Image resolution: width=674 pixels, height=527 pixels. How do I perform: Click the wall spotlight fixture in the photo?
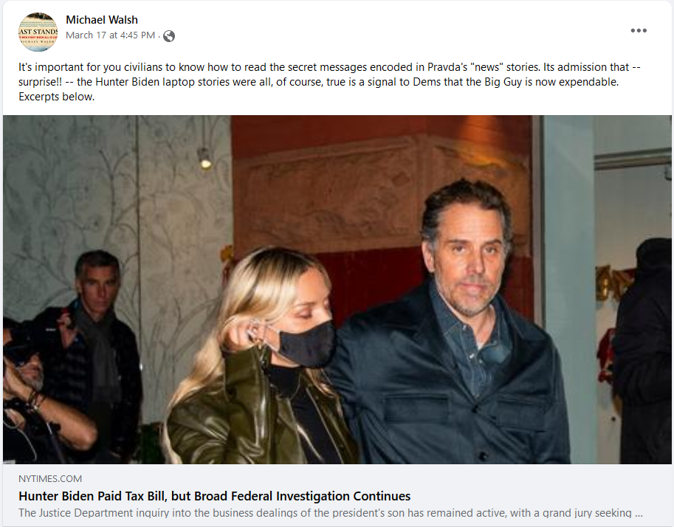(205, 158)
